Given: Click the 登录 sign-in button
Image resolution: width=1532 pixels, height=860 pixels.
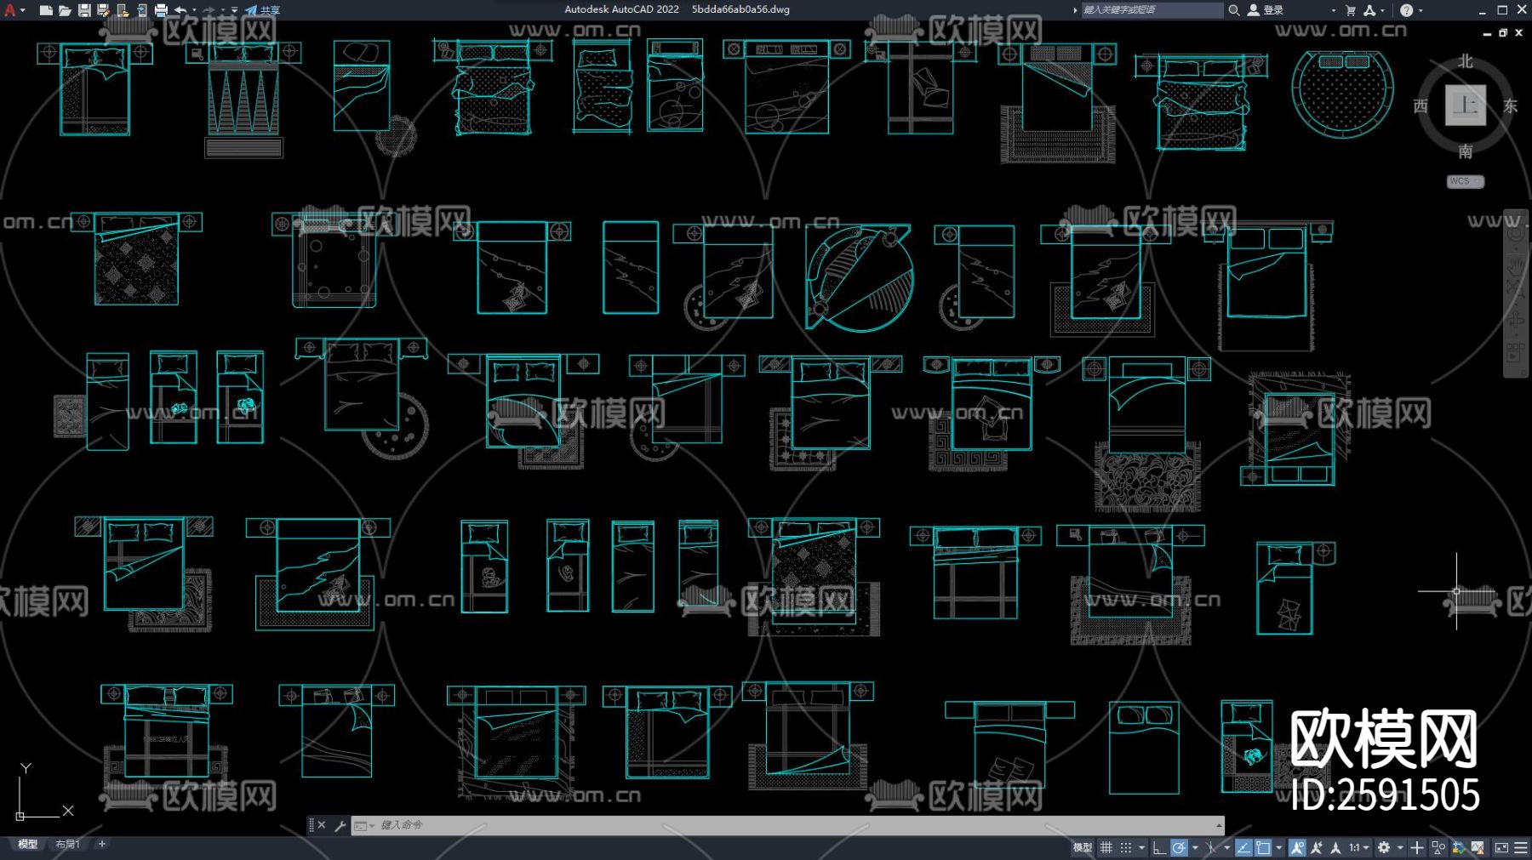Looking at the screenshot, I should (x=1266, y=10).
